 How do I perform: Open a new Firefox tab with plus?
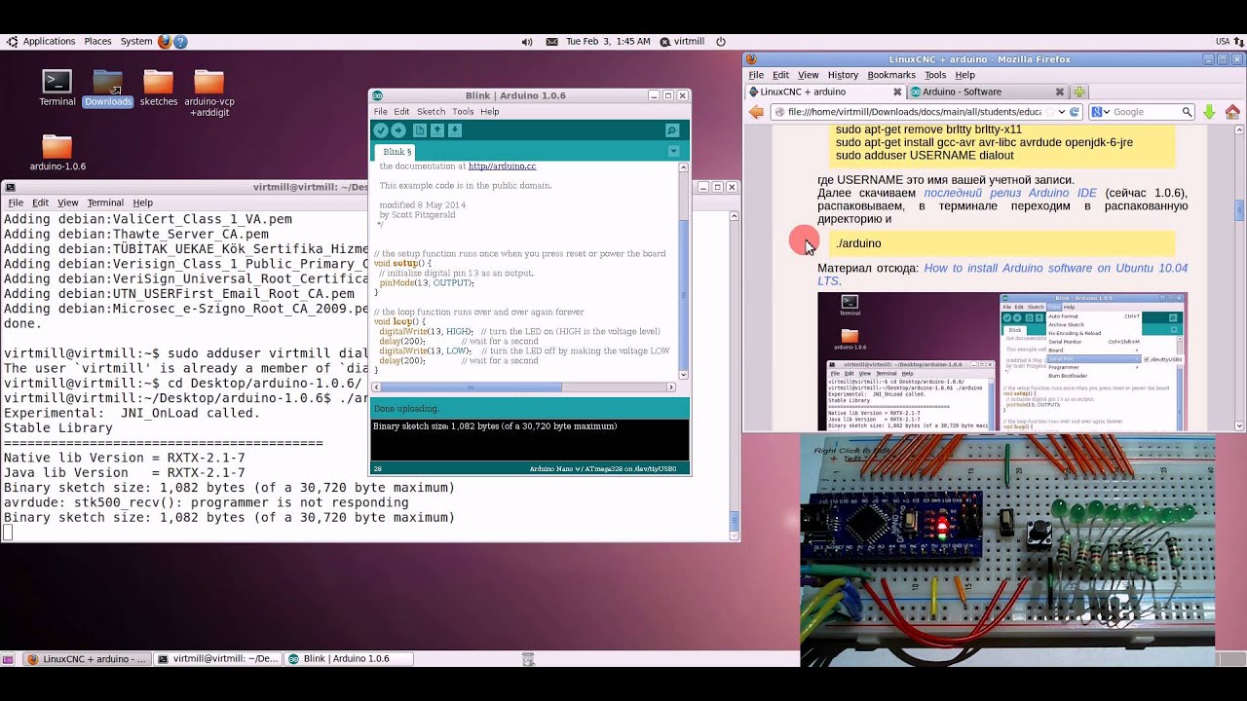[1078, 92]
